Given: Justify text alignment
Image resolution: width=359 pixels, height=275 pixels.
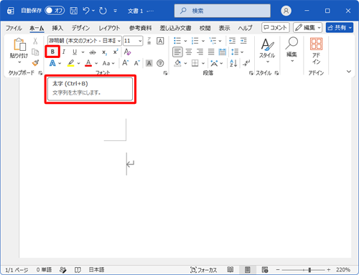Looking at the screenshot, I should point(211,52).
